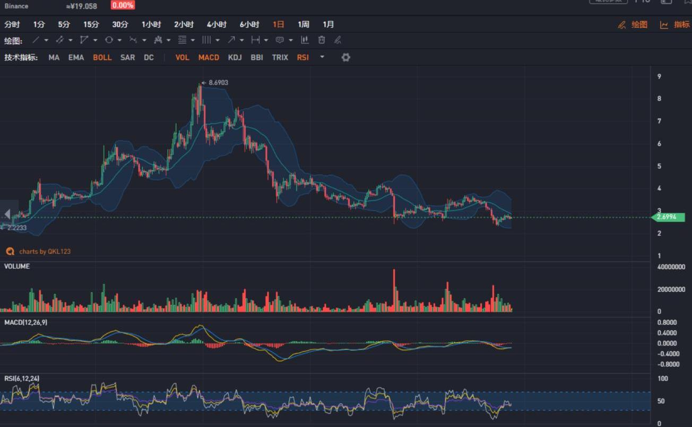Toggle the MACD indicator
This screenshot has height=427, width=692.
[209, 57]
